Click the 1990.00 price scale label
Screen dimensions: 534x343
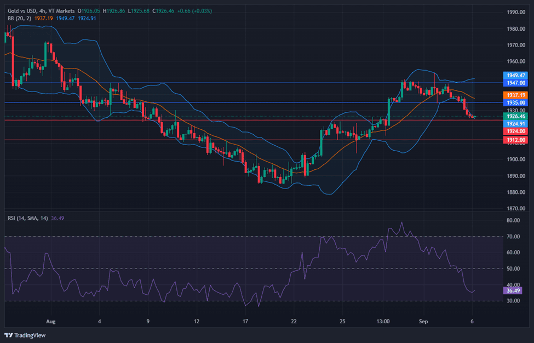pos(515,12)
